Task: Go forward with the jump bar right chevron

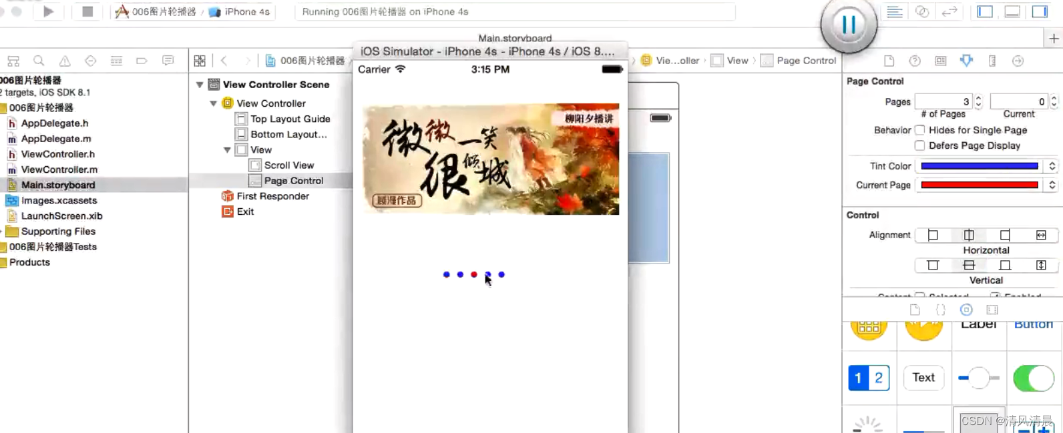Action: 248,61
